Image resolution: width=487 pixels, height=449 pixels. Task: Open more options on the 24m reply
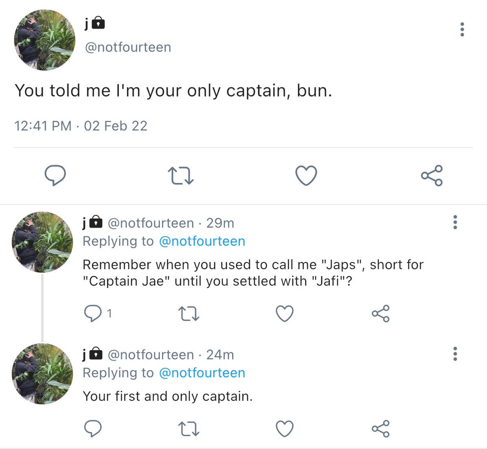pos(455,354)
